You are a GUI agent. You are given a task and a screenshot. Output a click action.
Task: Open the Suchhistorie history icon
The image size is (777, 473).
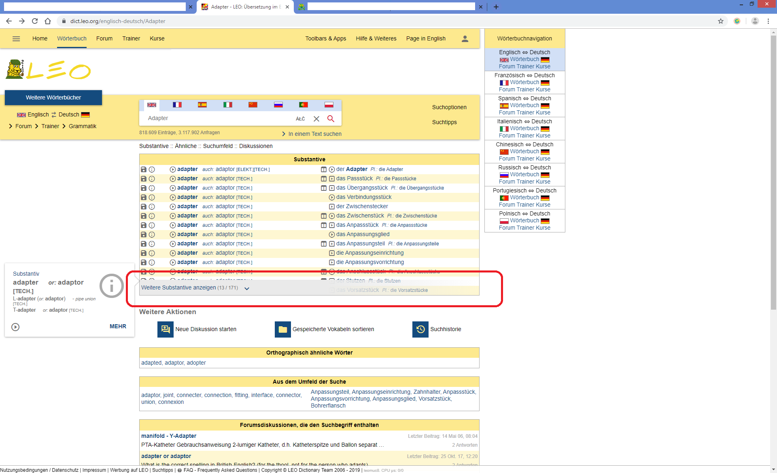(x=420, y=329)
